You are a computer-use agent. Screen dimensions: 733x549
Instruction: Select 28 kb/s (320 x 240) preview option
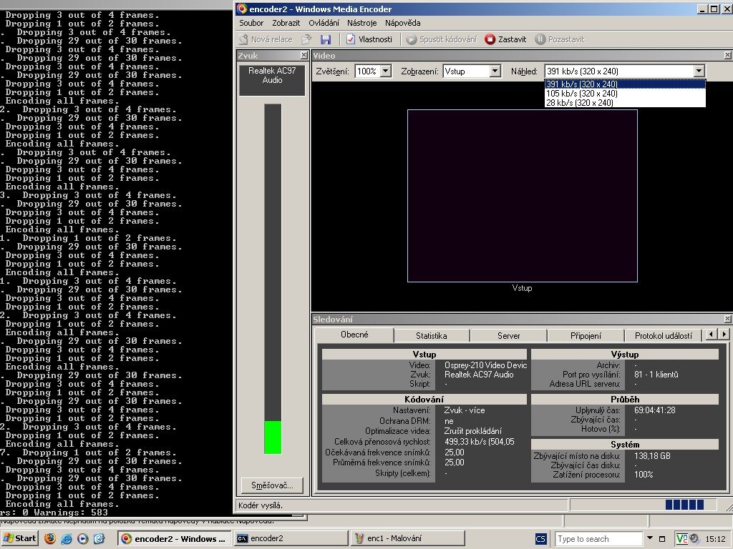coord(625,103)
